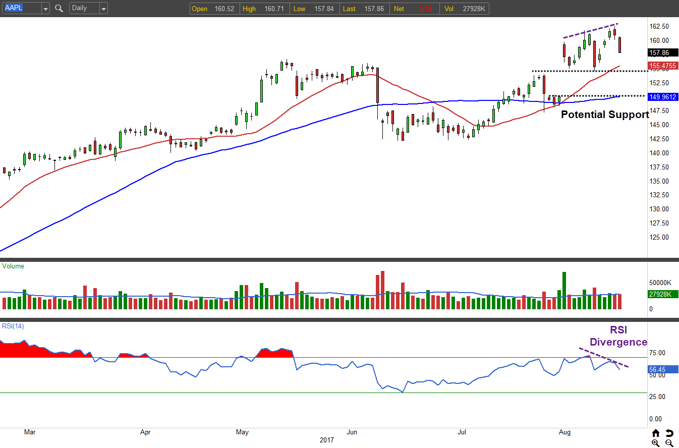The image size is (679, 448).
Task: Zoom in using the plus magnifier
Action: (x=656, y=443)
